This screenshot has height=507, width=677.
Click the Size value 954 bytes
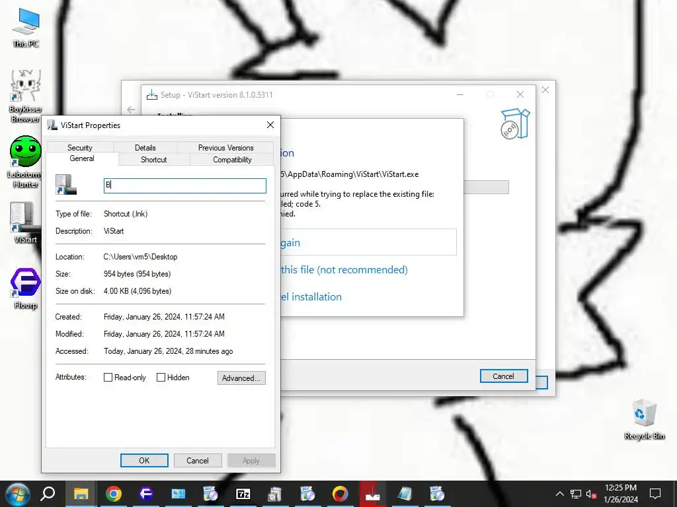click(x=138, y=274)
